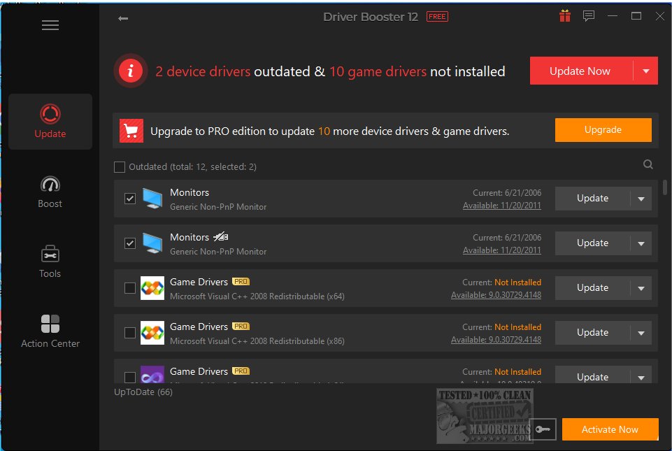Update Visual C++ 2008 Redistributable (x86)

(x=592, y=333)
